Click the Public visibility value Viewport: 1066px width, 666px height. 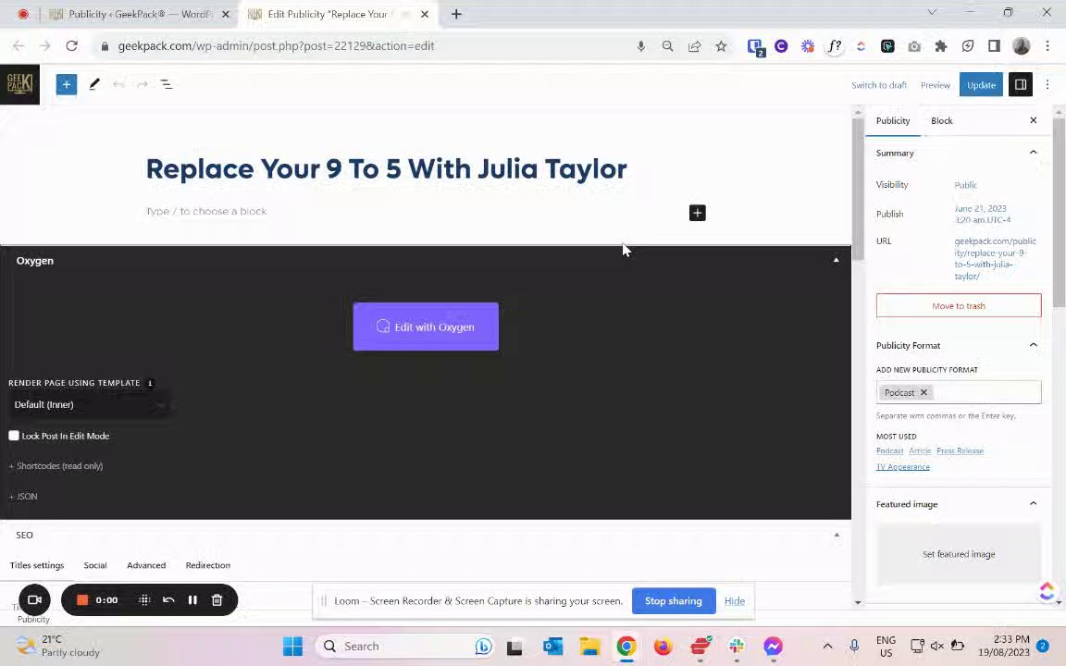click(965, 185)
